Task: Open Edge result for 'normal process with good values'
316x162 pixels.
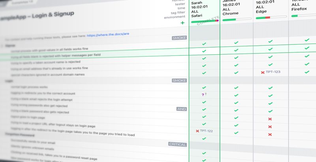Action: point(271,41)
